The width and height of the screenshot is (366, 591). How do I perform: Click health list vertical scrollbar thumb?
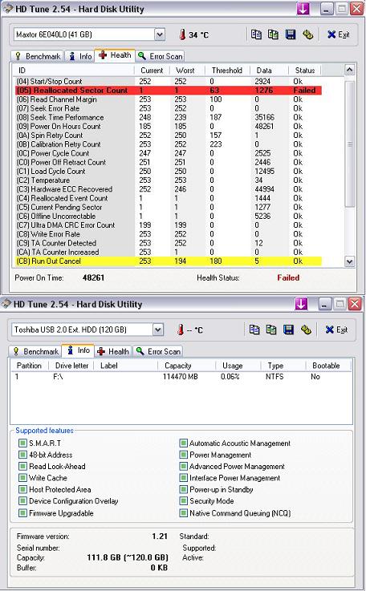[x=350, y=144]
